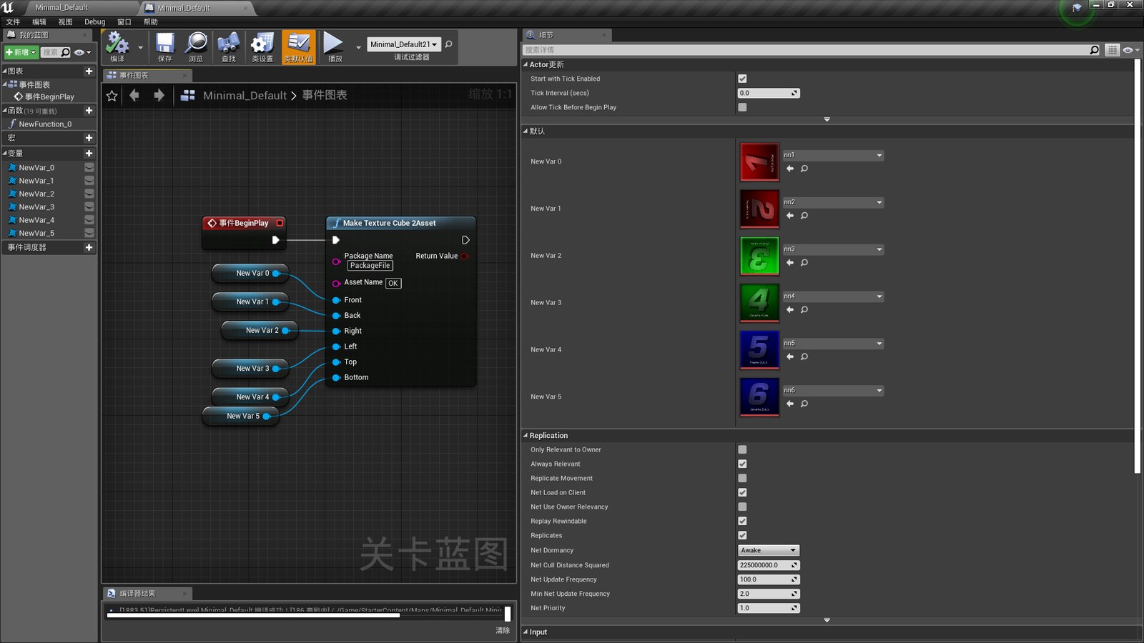Enable Allow Tick Before Begin Play

(x=742, y=107)
